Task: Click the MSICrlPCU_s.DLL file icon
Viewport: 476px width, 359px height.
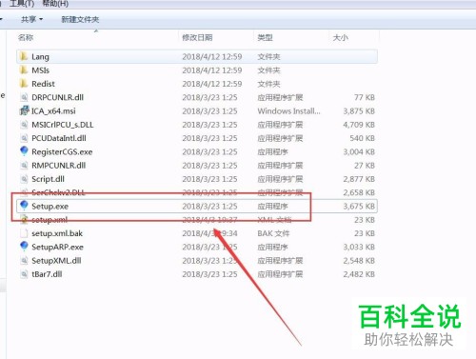Action: [24, 125]
